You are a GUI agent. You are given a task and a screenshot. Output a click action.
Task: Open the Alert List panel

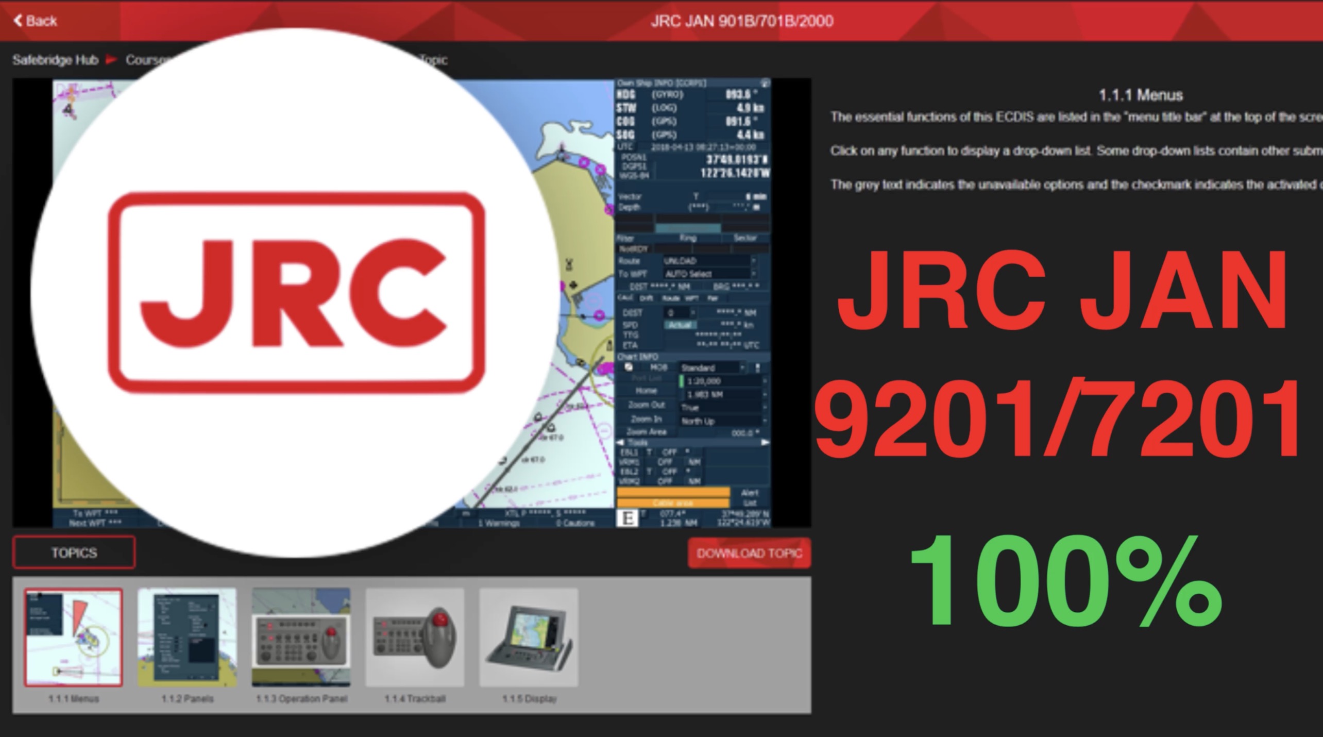[751, 496]
